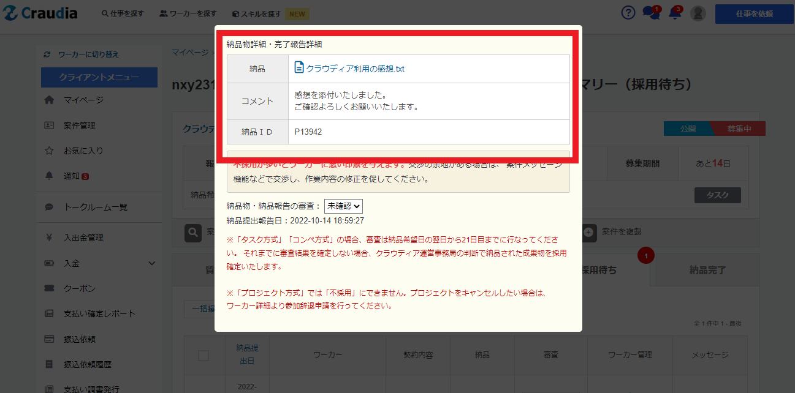Click the 納品提出日 column header
The width and height of the screenshot is (795, 393).
[x=247, y=354]
